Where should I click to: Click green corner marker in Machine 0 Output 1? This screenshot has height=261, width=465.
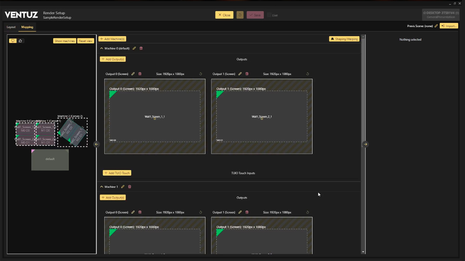pos(219,94)
